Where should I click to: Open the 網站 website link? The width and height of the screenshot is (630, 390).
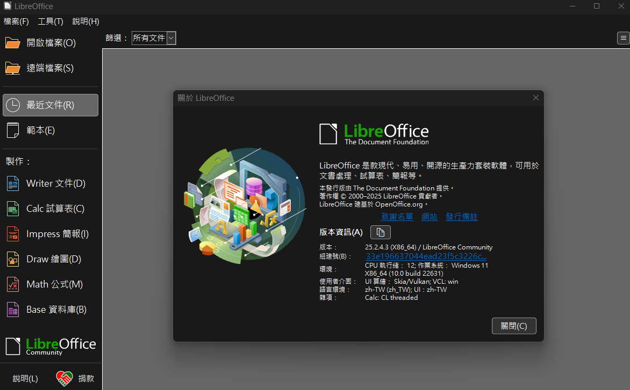click(429, 217)
